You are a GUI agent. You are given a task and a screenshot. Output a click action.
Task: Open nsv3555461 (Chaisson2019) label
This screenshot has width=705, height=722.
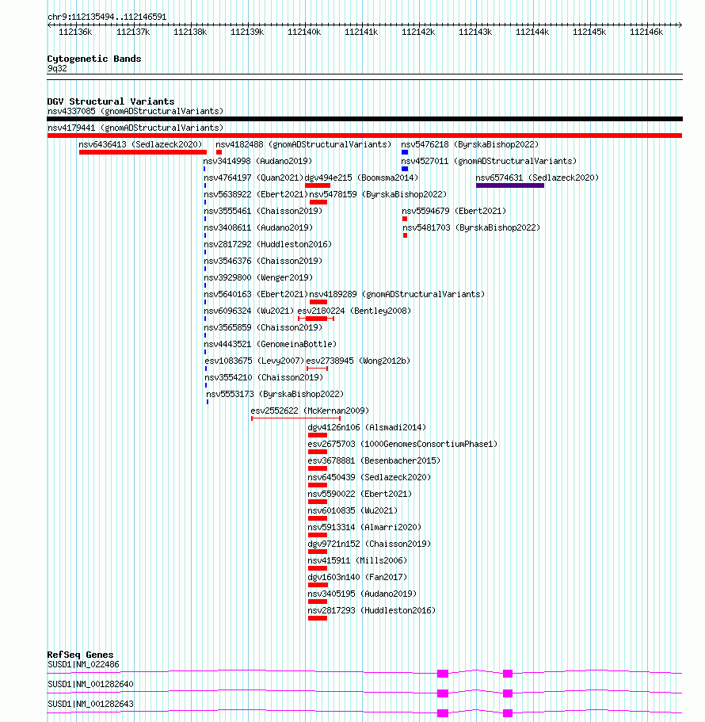(x=263, y=211)
